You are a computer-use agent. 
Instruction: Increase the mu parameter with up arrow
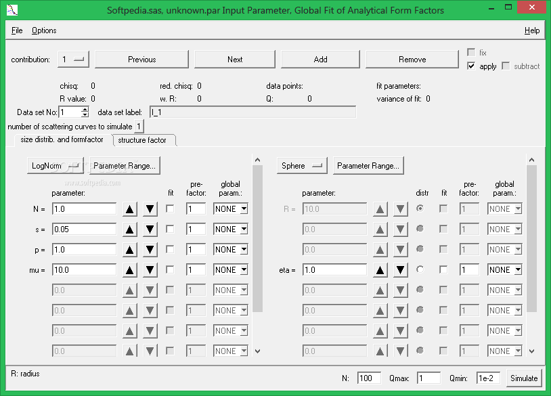click(130, 270)
